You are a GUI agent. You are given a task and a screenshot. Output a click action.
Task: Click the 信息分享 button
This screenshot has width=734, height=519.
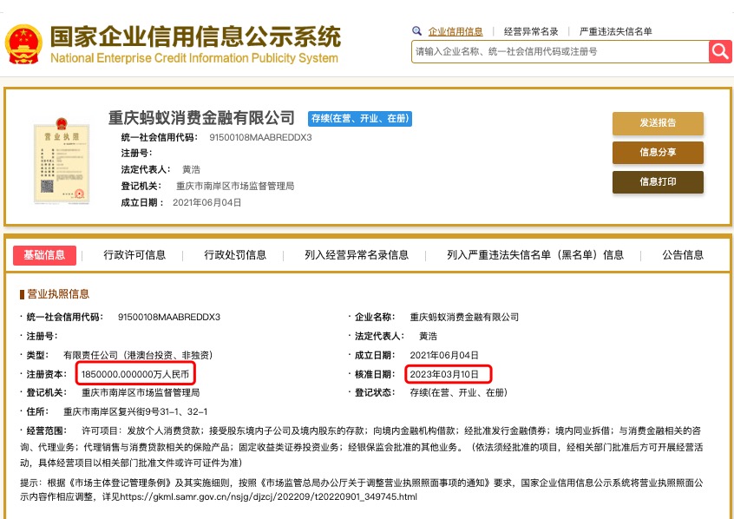coord(658,153)
